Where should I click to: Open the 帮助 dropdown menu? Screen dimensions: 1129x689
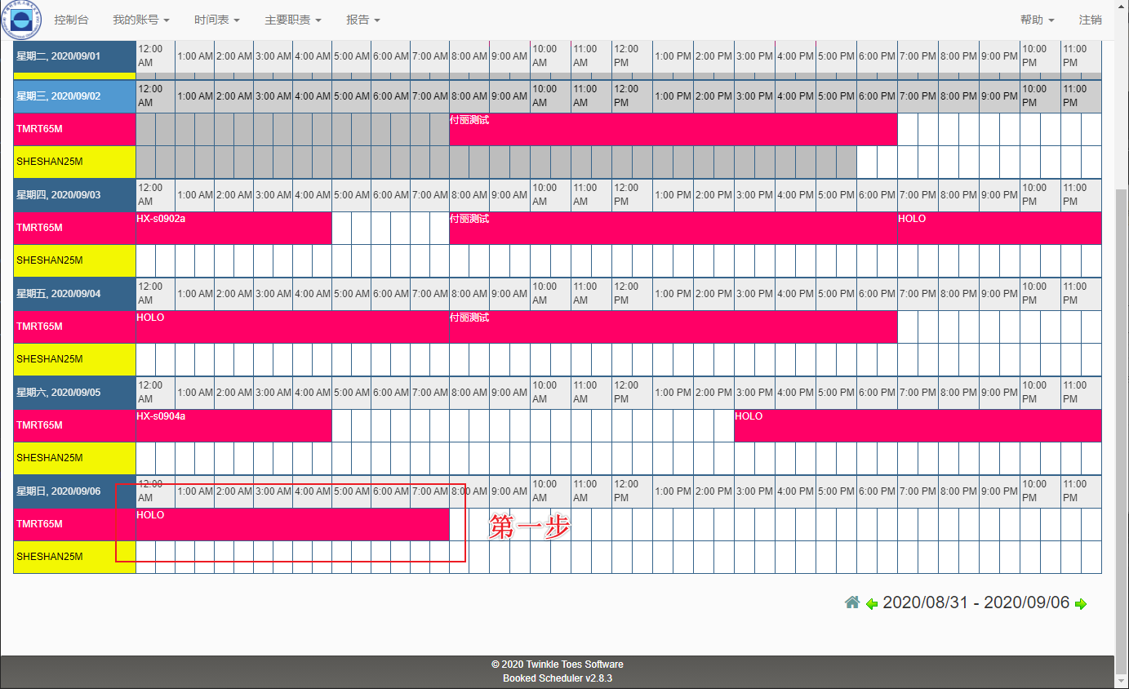[1037, 20]
